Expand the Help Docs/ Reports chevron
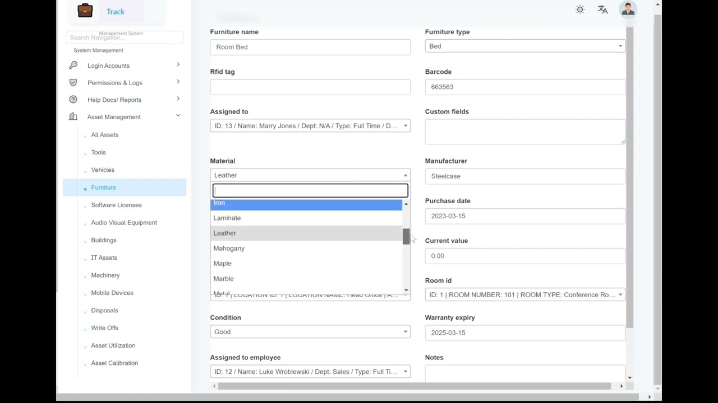The image size is (718, 403). coord(178,99)
